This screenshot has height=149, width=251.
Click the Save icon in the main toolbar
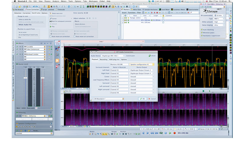(24, 7)
